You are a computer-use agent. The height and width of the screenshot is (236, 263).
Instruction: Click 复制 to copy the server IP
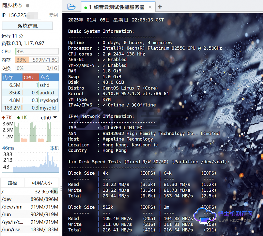click(53, 15)
